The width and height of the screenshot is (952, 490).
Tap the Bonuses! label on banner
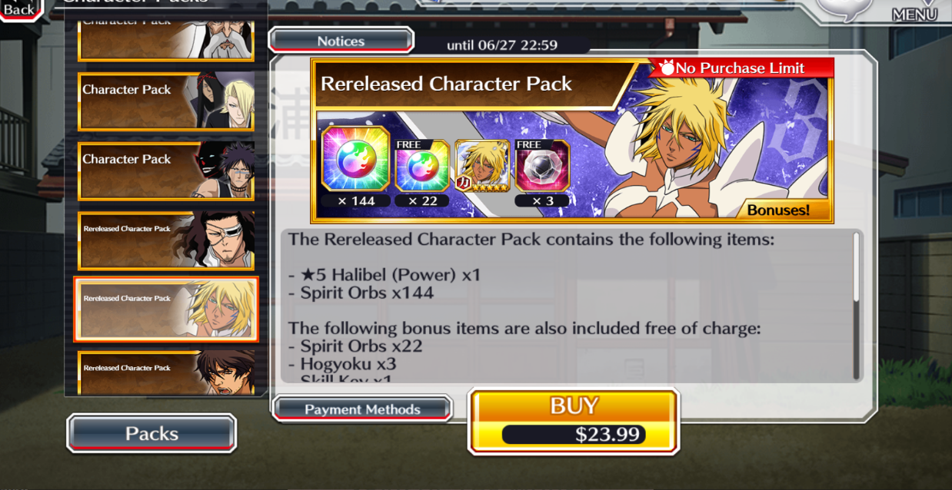[x=778, y=210]
